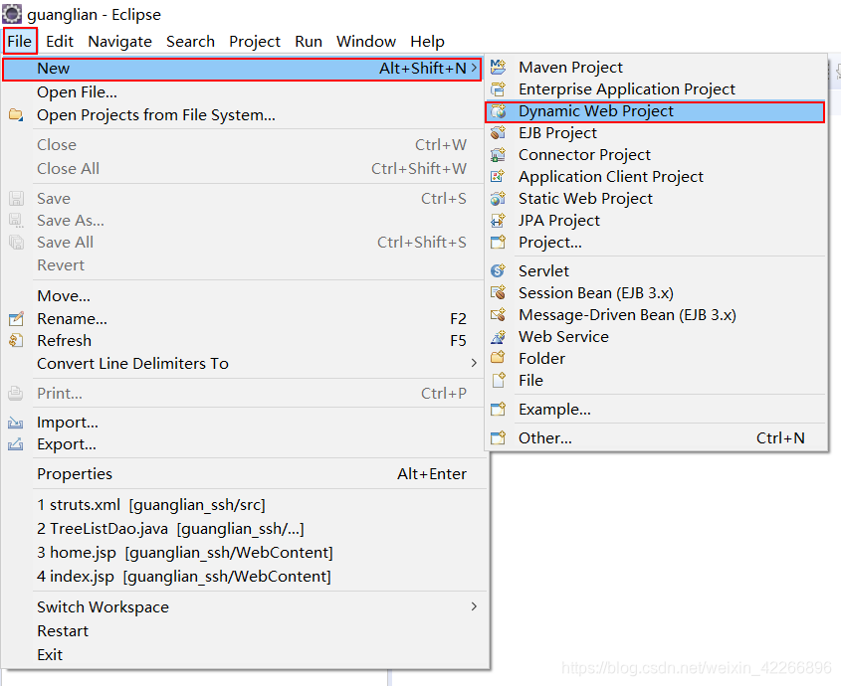Open the File menu
Viewport: 841px width, 686px height.
tap(20, 42)
